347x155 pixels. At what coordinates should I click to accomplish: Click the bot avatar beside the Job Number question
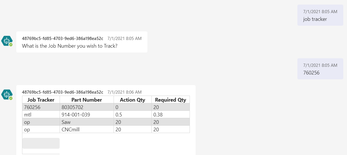(x=7, y=41)
